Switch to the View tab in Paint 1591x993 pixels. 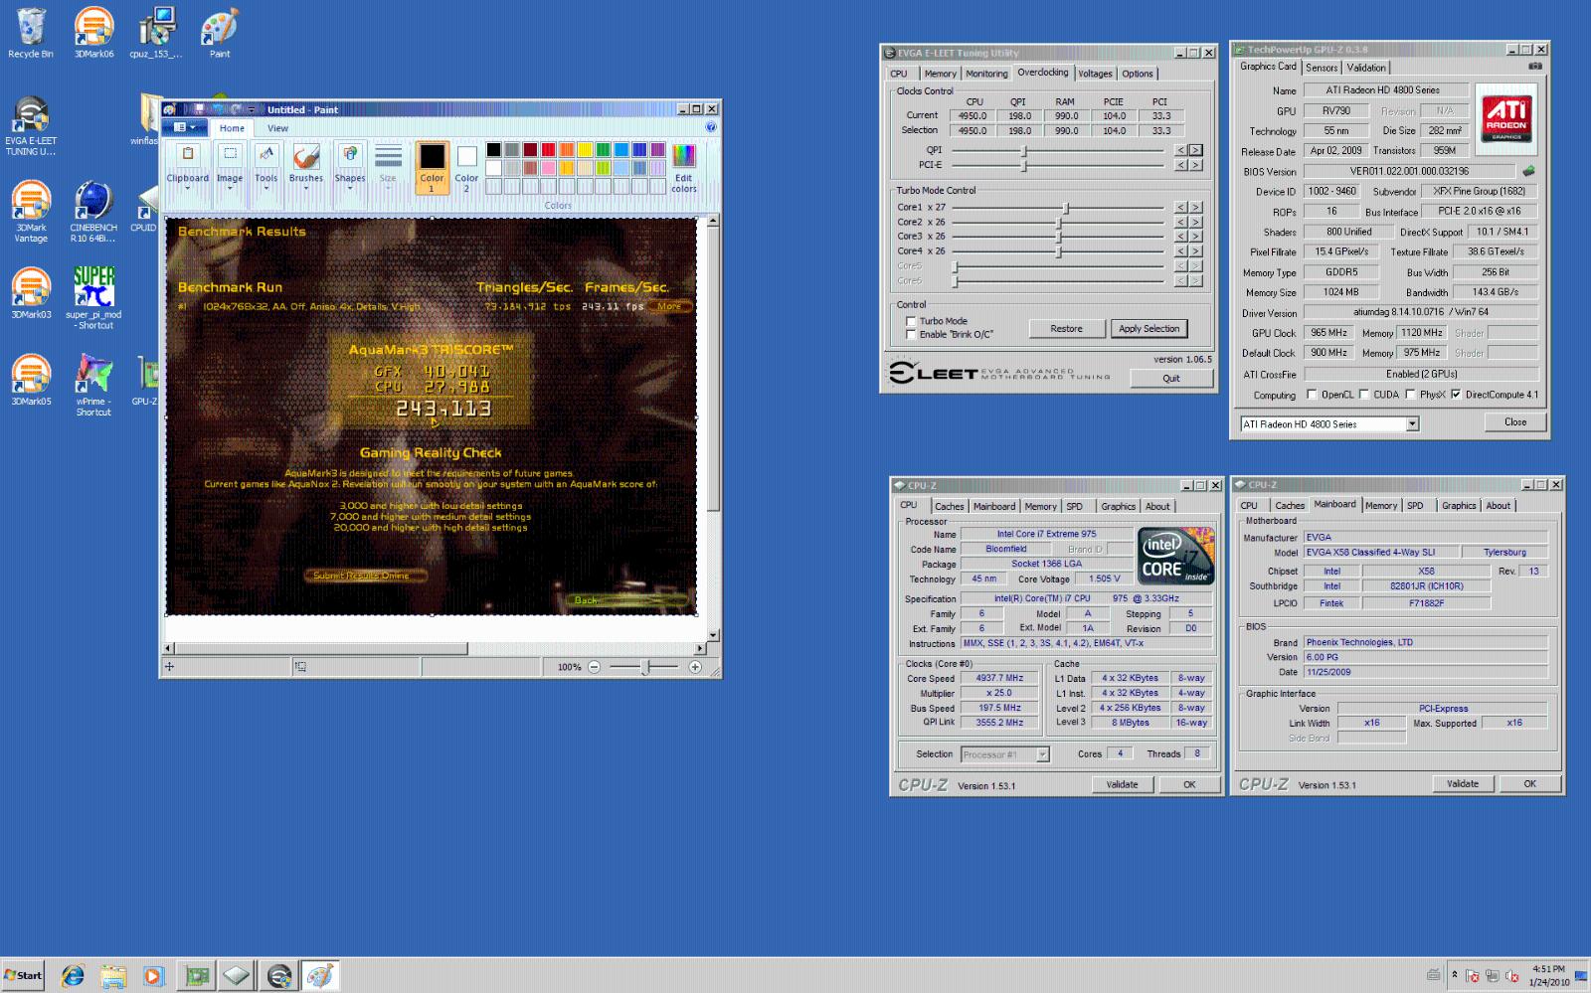point(277,128)
